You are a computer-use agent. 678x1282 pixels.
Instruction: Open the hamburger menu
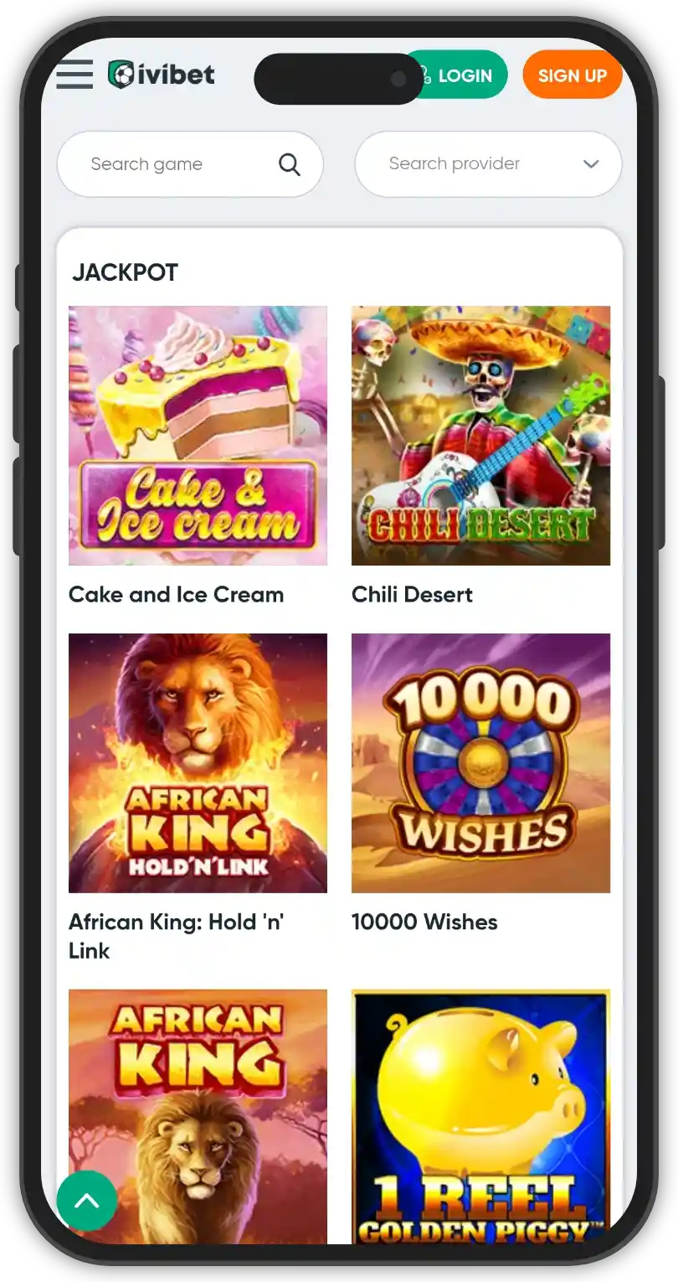(x=74, y=75)
